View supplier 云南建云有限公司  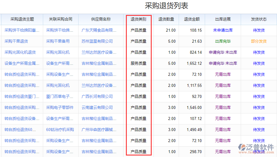tap(97, 107)
